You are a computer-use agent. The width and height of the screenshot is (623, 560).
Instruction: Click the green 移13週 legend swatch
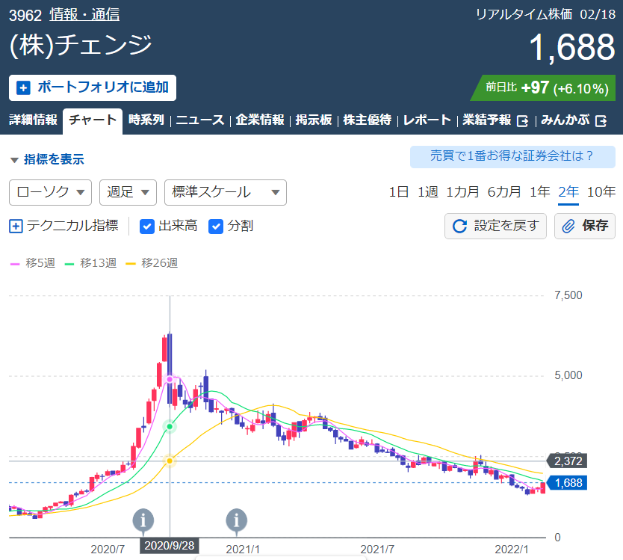pyautogui.click(x=69, y=264)
